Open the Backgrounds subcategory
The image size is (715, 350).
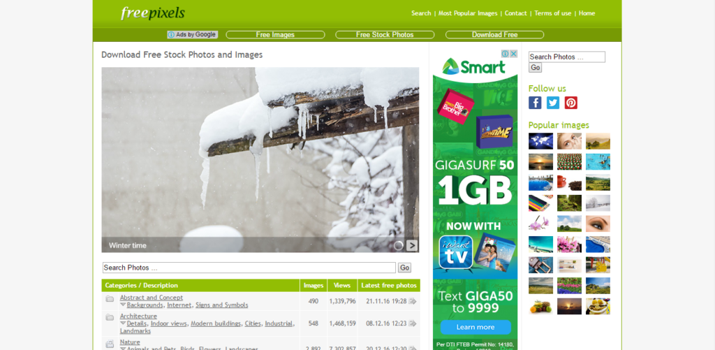[x=145, y=305]
